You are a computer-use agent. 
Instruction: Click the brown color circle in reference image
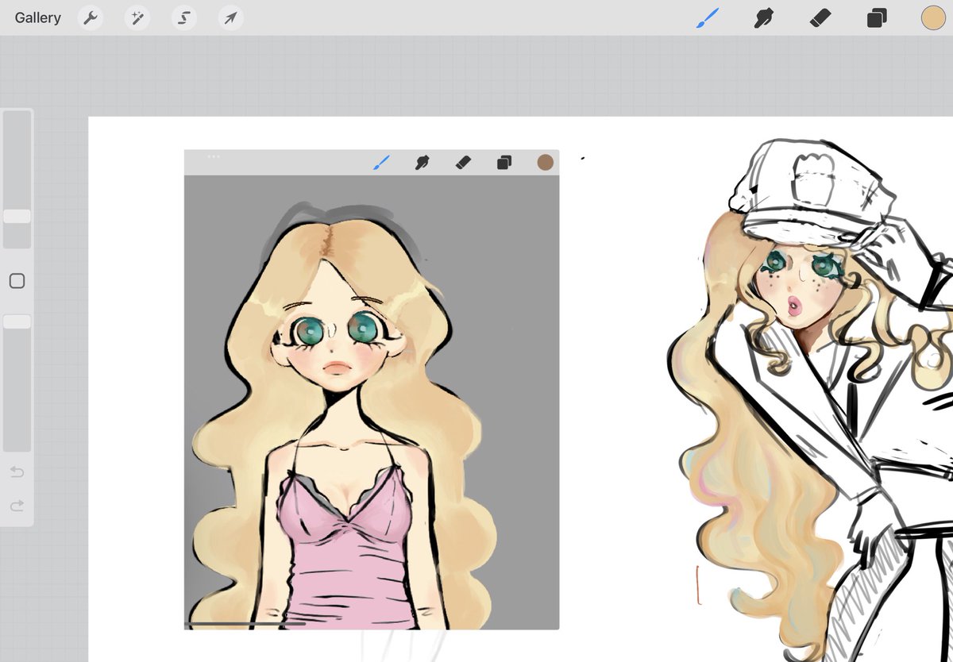click(x=545, y=162)
